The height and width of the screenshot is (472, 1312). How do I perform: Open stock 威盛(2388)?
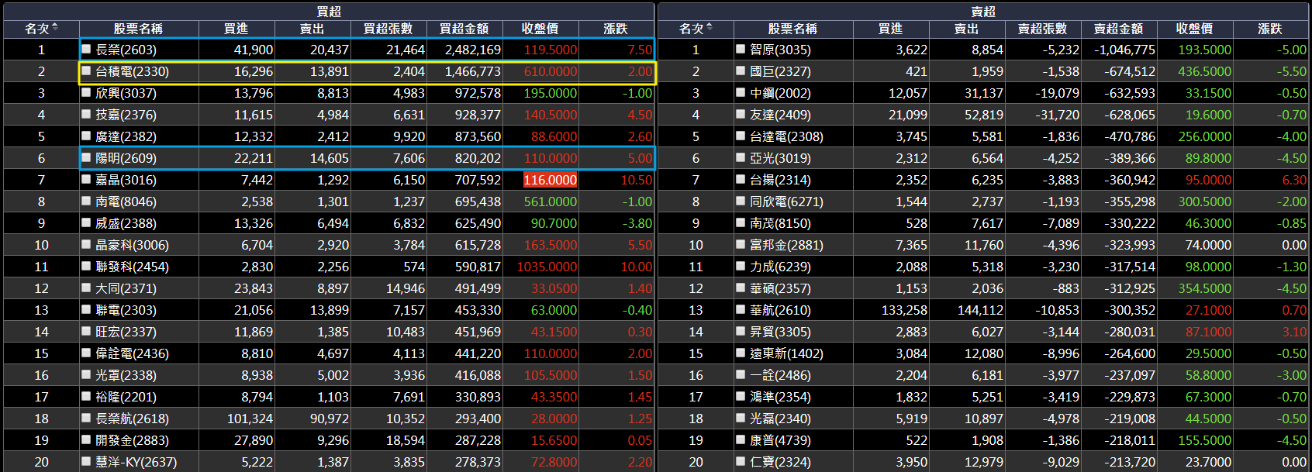tap(126, 223)
